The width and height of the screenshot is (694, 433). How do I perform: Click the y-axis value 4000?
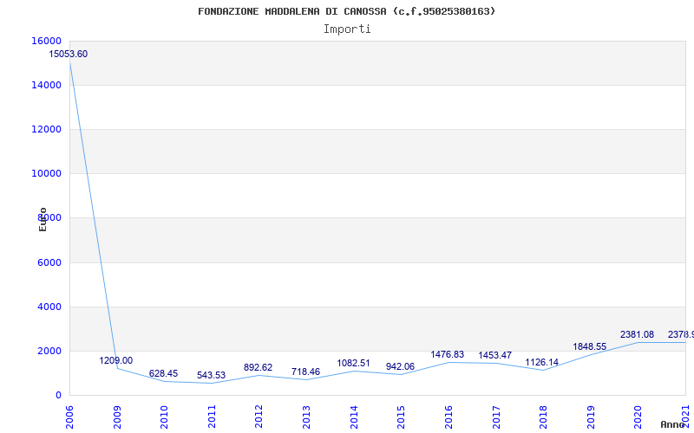tap(49, 307)
